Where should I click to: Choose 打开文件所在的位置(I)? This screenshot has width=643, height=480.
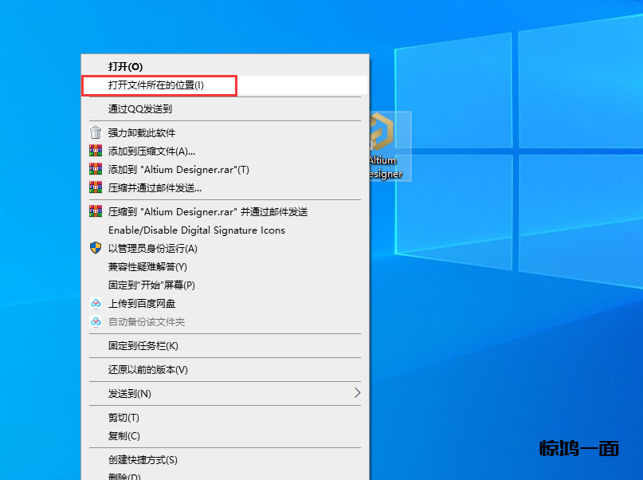click(x=156, y=85)
